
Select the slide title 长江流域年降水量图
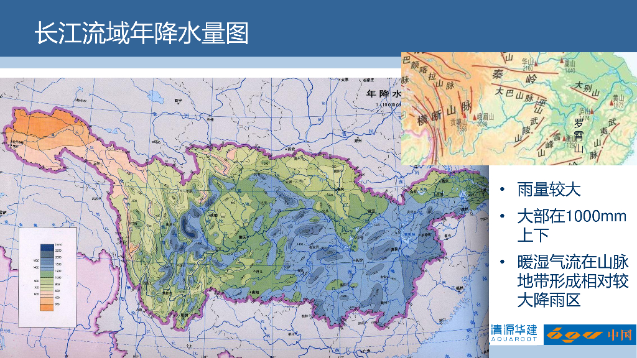click(141, 33)
